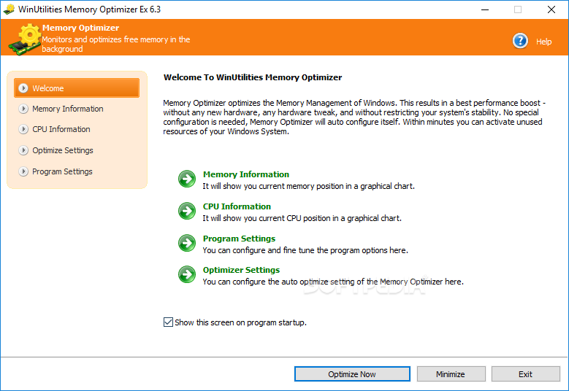Click the green arrow beside Program Settings
The image size is (569, 391).
(187, 243)
